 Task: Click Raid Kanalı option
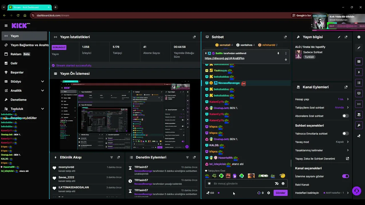click(x=302, y=185)
